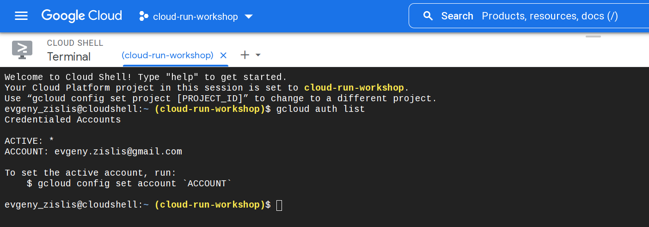The image size is (649, 227).
Task: Click the Google Cloud logo
Action: click(82, 16)
